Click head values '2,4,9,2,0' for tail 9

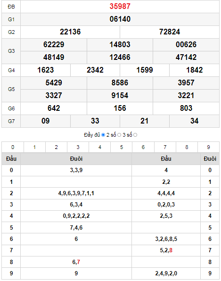(166, 273)
